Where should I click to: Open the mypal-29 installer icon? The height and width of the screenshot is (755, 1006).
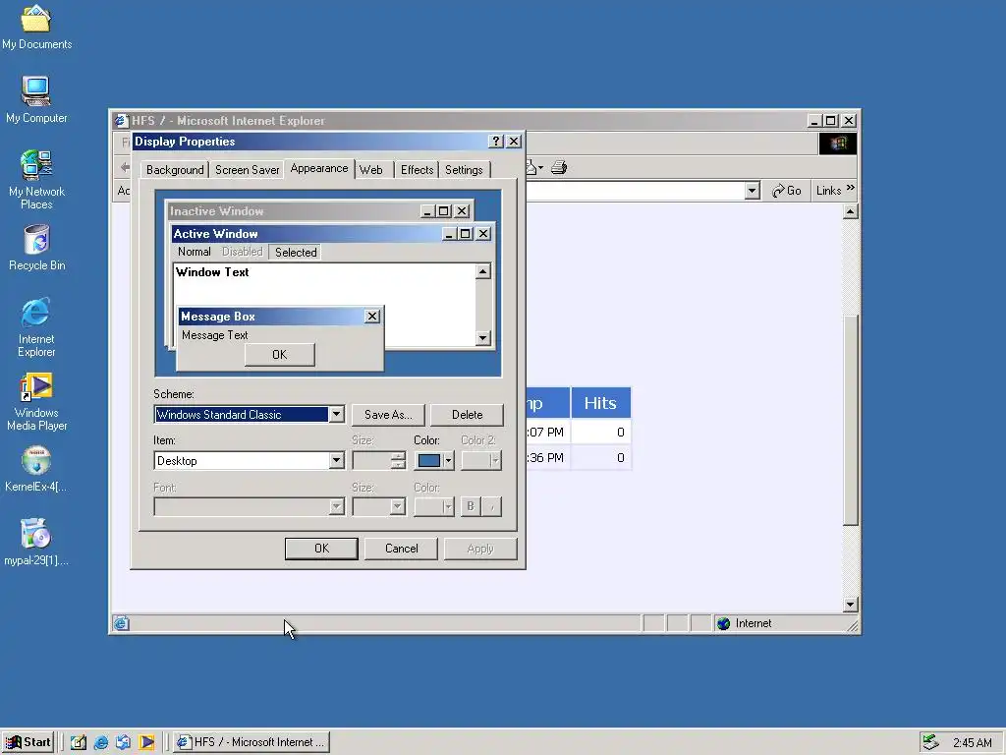pos(36,543)
